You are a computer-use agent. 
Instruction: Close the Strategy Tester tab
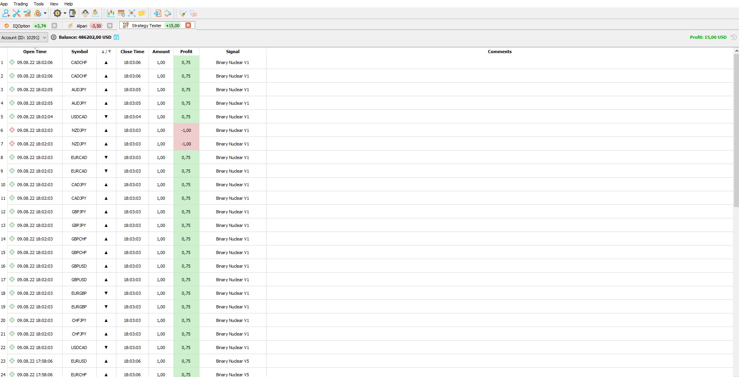pos(188,25)
